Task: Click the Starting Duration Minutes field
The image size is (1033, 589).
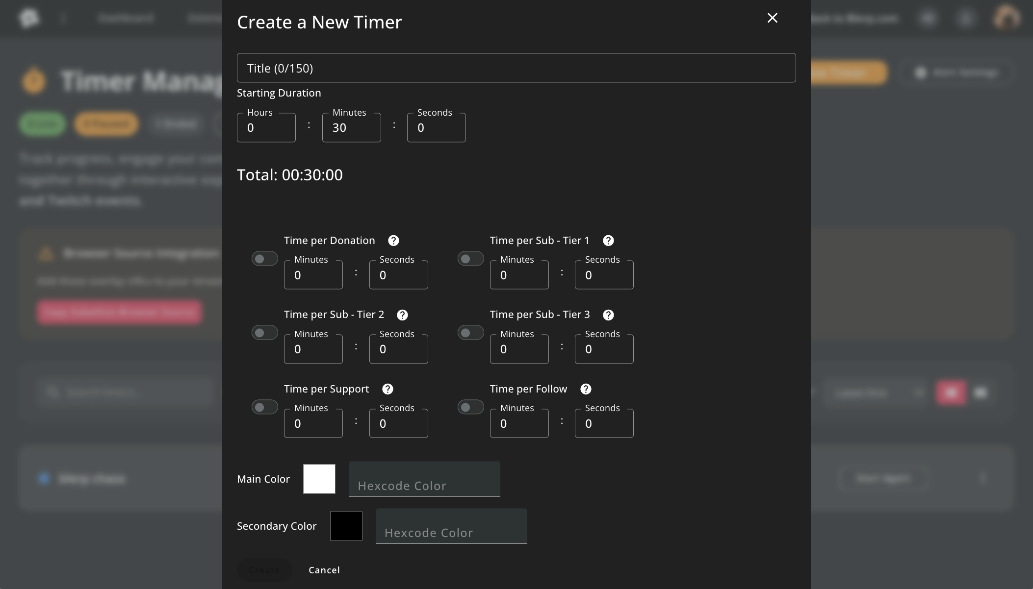Action: pyautogui.click(x=351, y=128)
